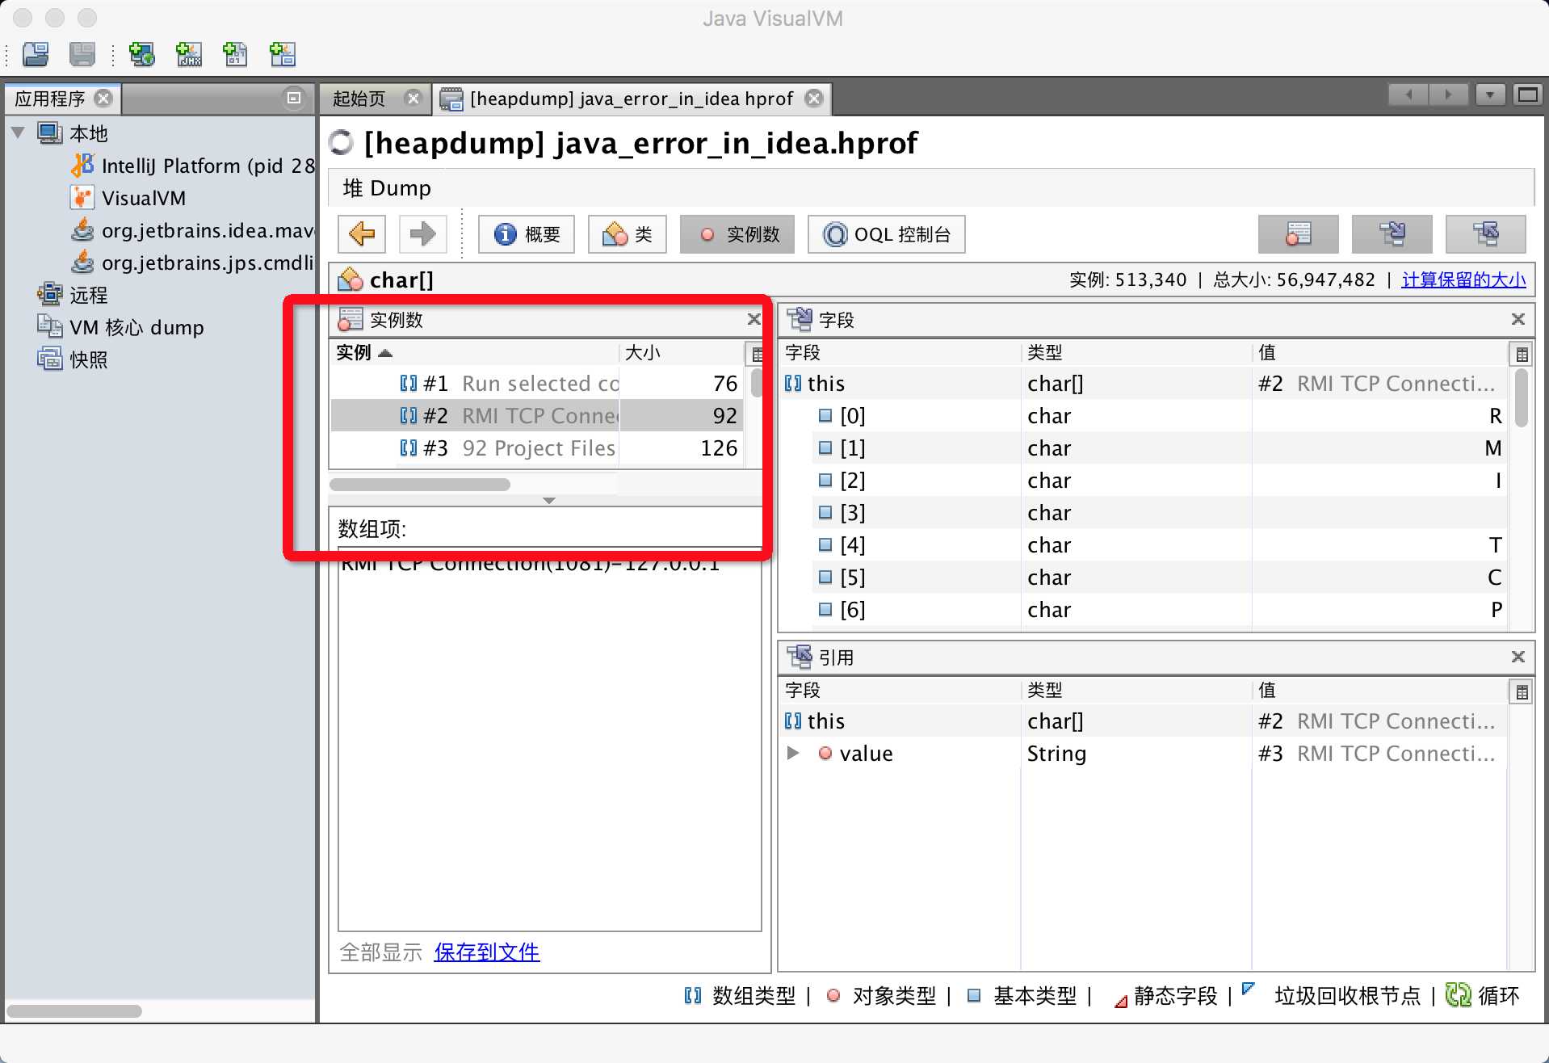Click the Add VM Coredump toolbar icon
This screenshot has height=1063, width=1549.
pyautogui.click(x=236, y=54)
